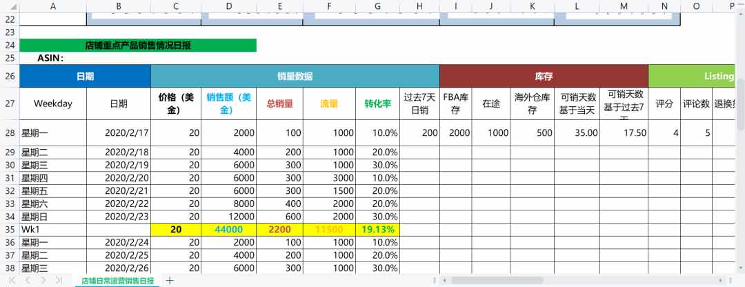Screen dimensions: 745x287
Task: Select row 28 header
Action: click(x=10, y=133)
